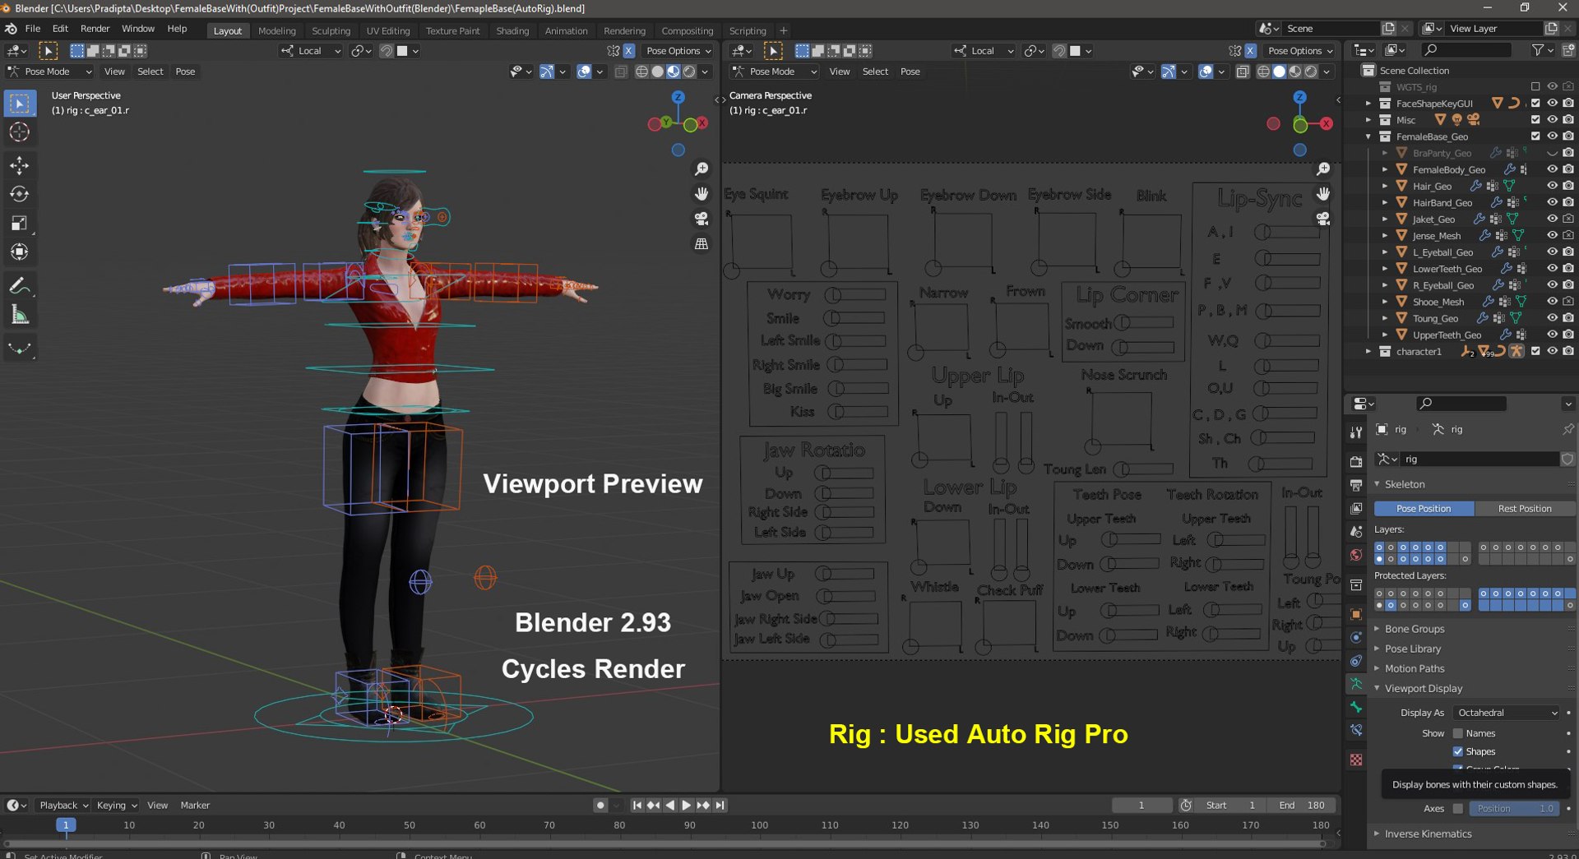
Task: Activate the Move tool
Action: click(20, 165)
